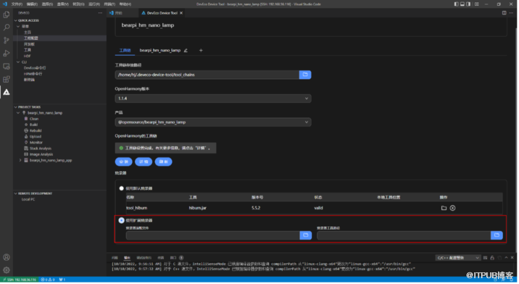Image resolution: width=519 pixels, height=284 pixels.
Task: Open the View menu
Action: click(62, 4)
